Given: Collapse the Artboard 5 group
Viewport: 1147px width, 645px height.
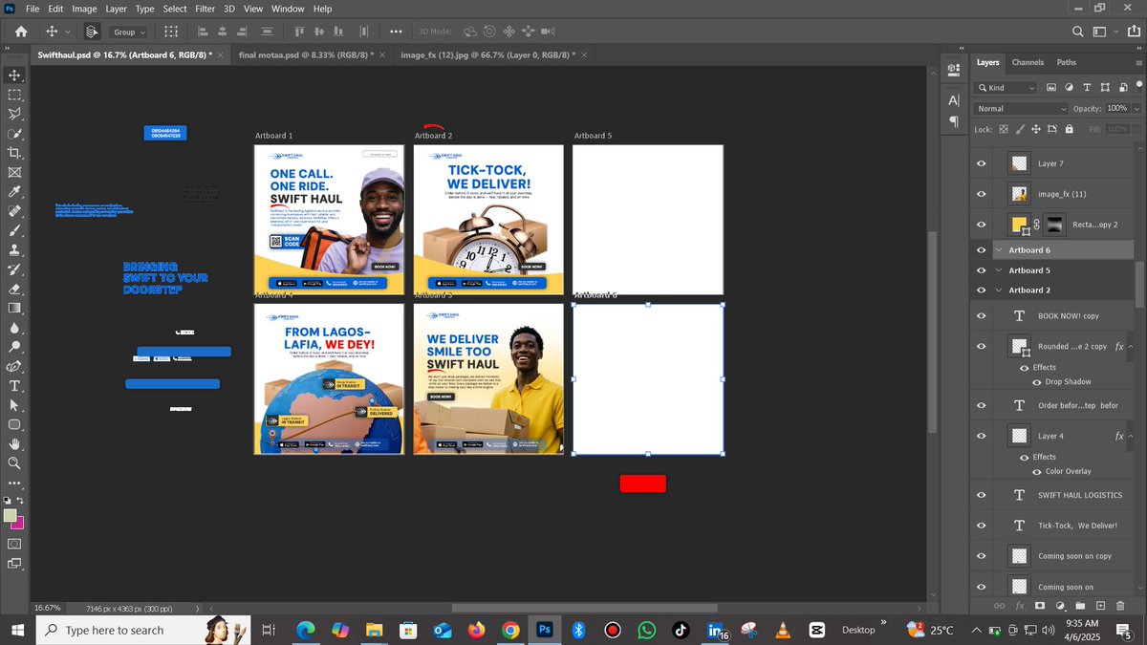Looking at the screenshot, I should tap(999, 270).
